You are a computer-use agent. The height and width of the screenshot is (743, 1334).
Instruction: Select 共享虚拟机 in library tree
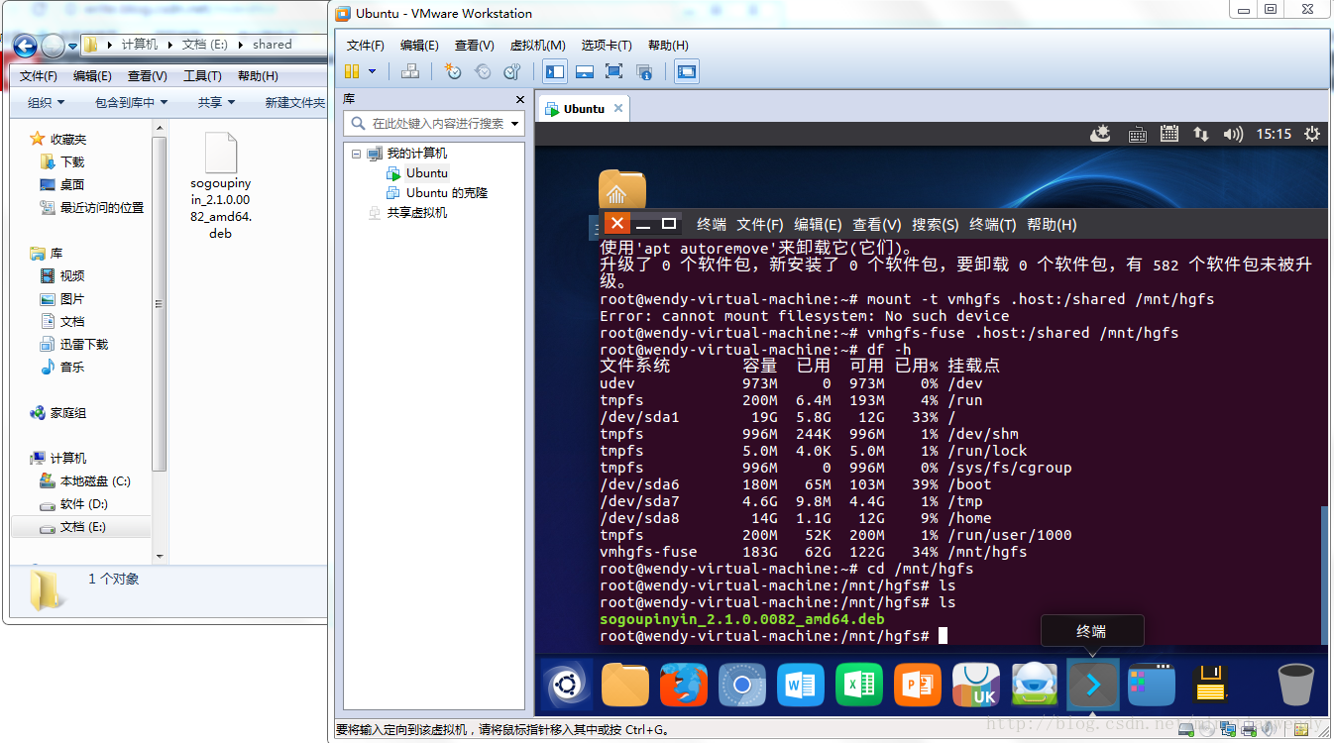coord(416,213)
